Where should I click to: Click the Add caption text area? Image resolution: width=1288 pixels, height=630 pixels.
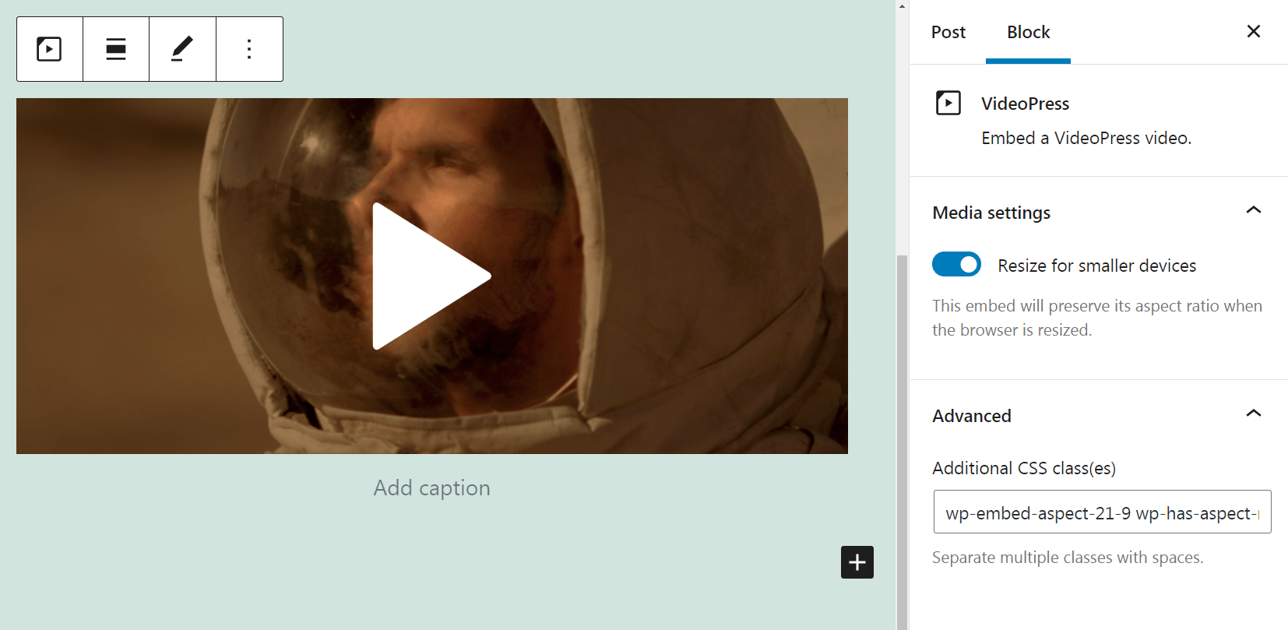click(432, 488)
